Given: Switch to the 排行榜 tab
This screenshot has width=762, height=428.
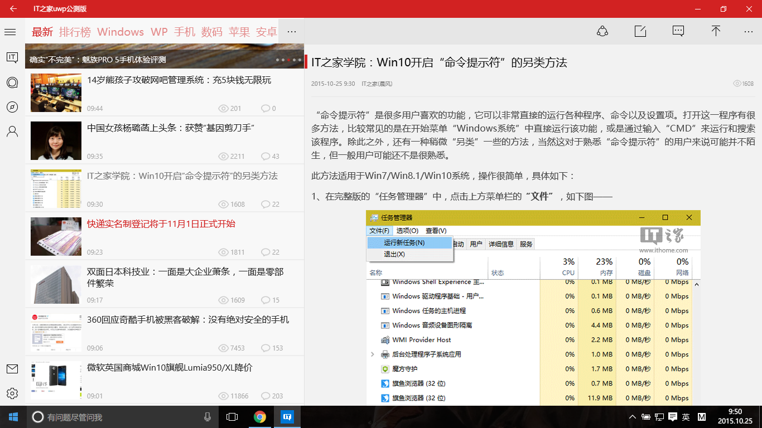Looking at the screenshot, I should click(x=75, y=32).
